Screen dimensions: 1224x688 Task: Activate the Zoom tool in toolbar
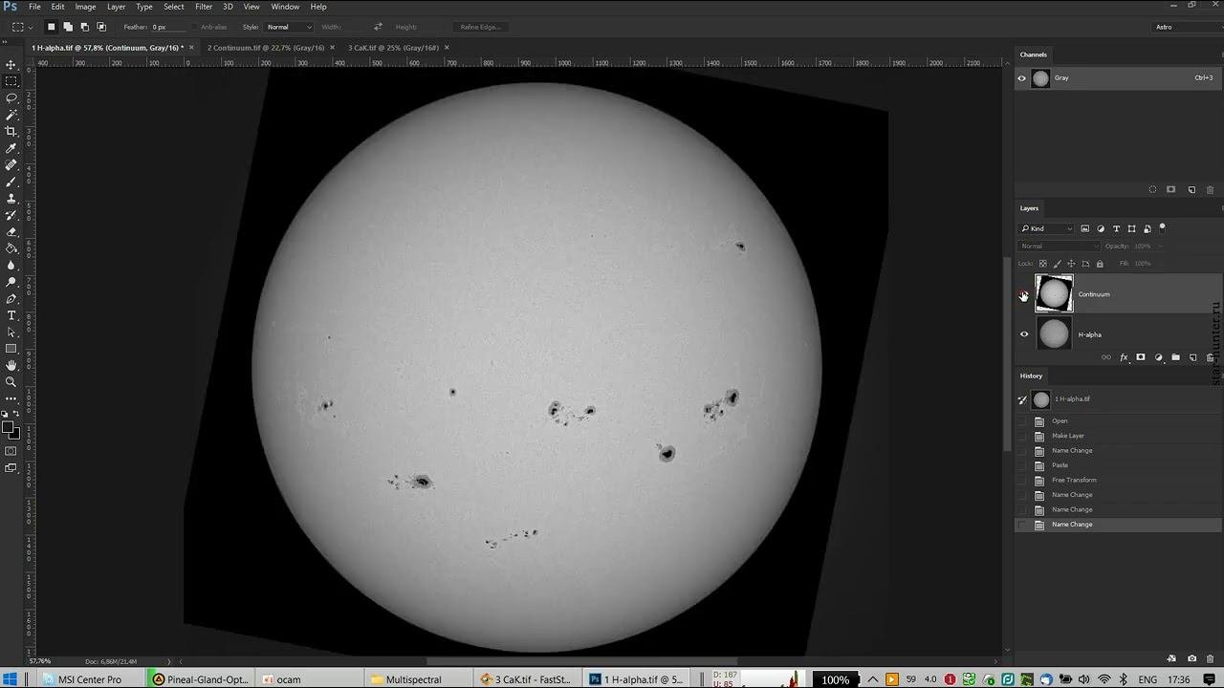coord(11,382)
